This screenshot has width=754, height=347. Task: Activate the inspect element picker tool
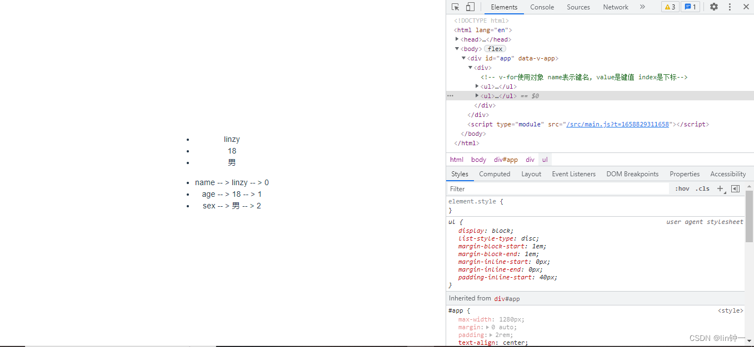point(456,7)
